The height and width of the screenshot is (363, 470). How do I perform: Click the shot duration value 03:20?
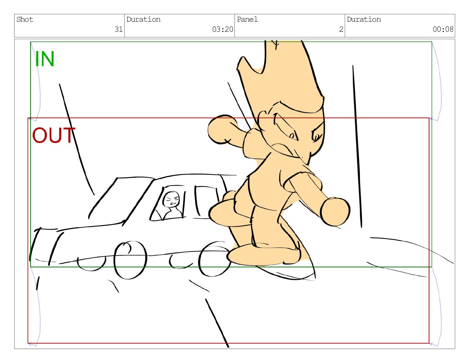pos(223,29)
